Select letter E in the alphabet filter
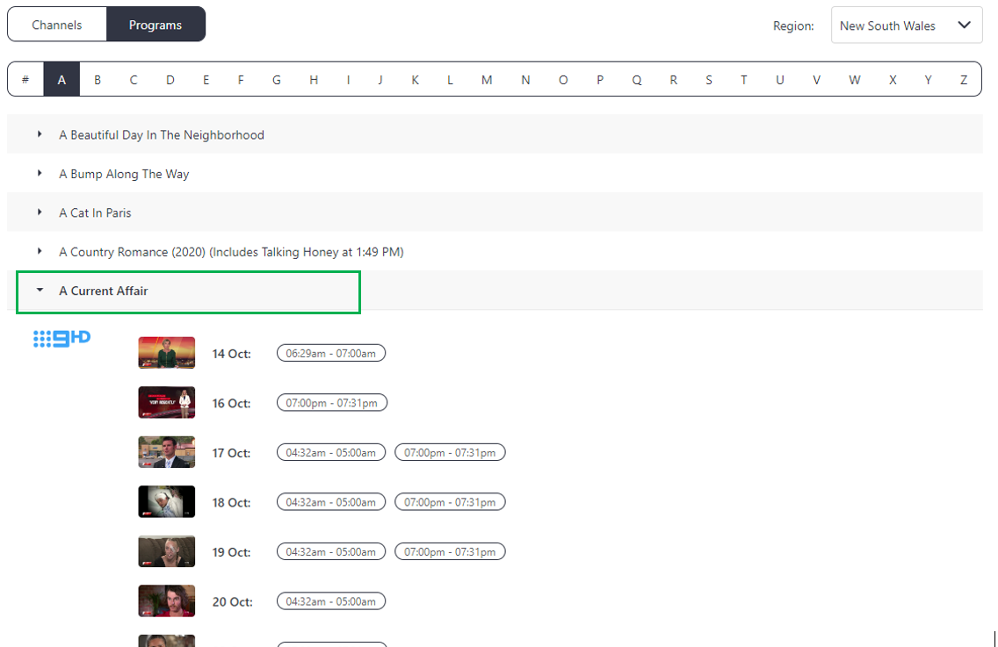 [x=206, y=80]
